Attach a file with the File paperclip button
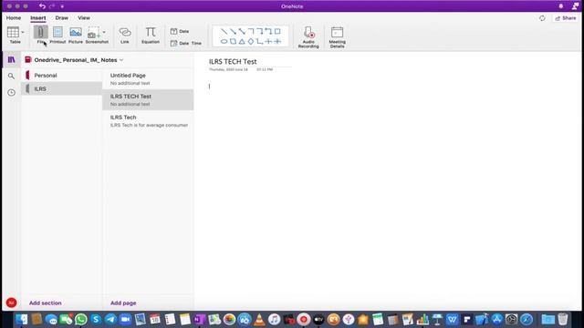The width and height of the screenshot is (584, 328). 40,35
